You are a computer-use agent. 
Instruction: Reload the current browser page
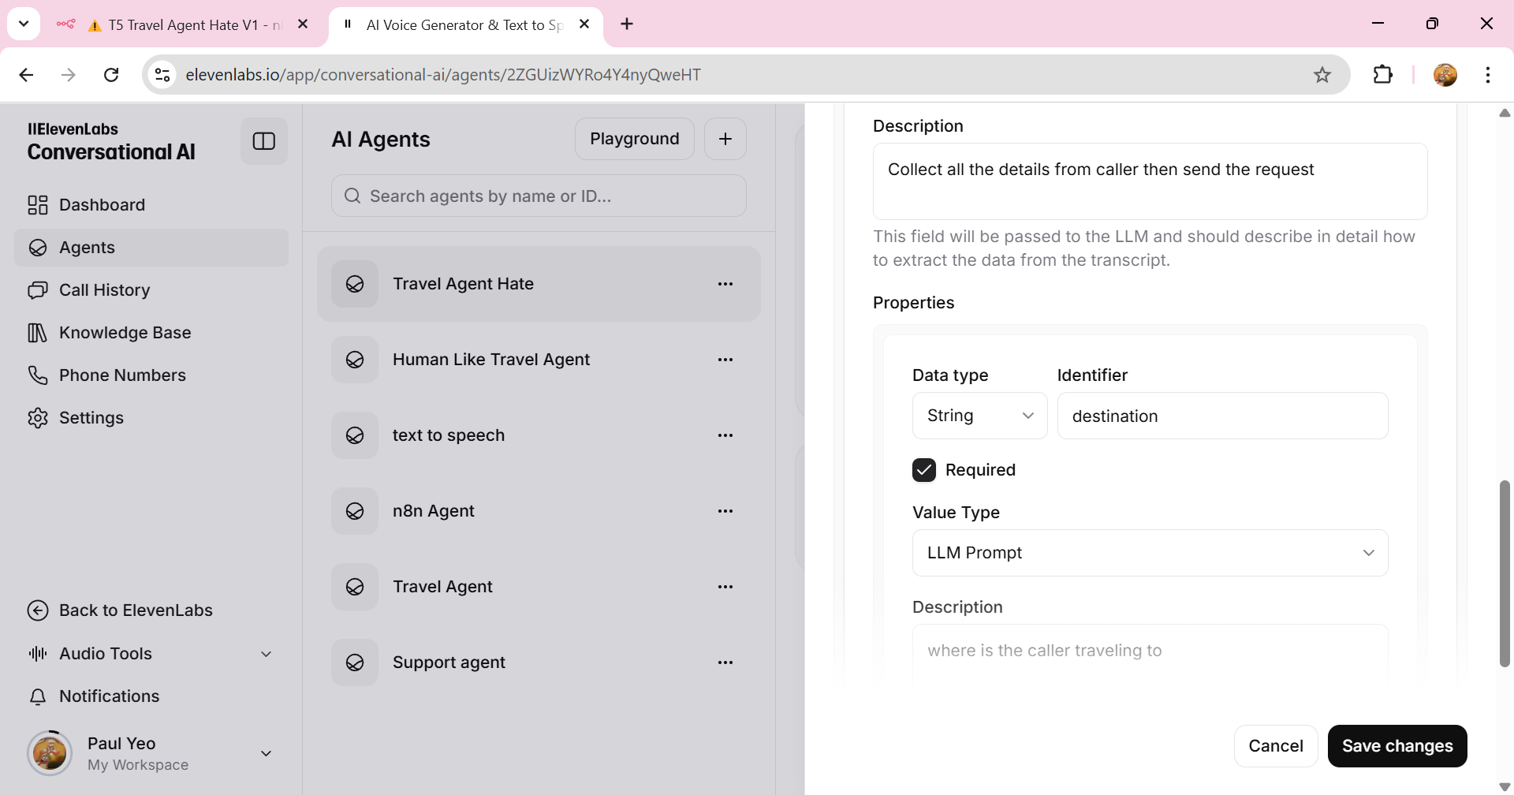(x=111, y=75)
